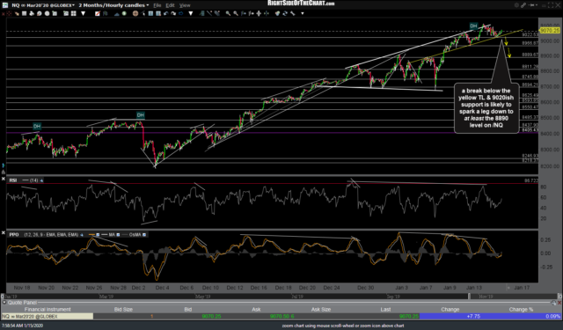Screen dimensions: 563x330
Task: Click the 7:58:54 AM timestamp in status bar
Action: 22,326
